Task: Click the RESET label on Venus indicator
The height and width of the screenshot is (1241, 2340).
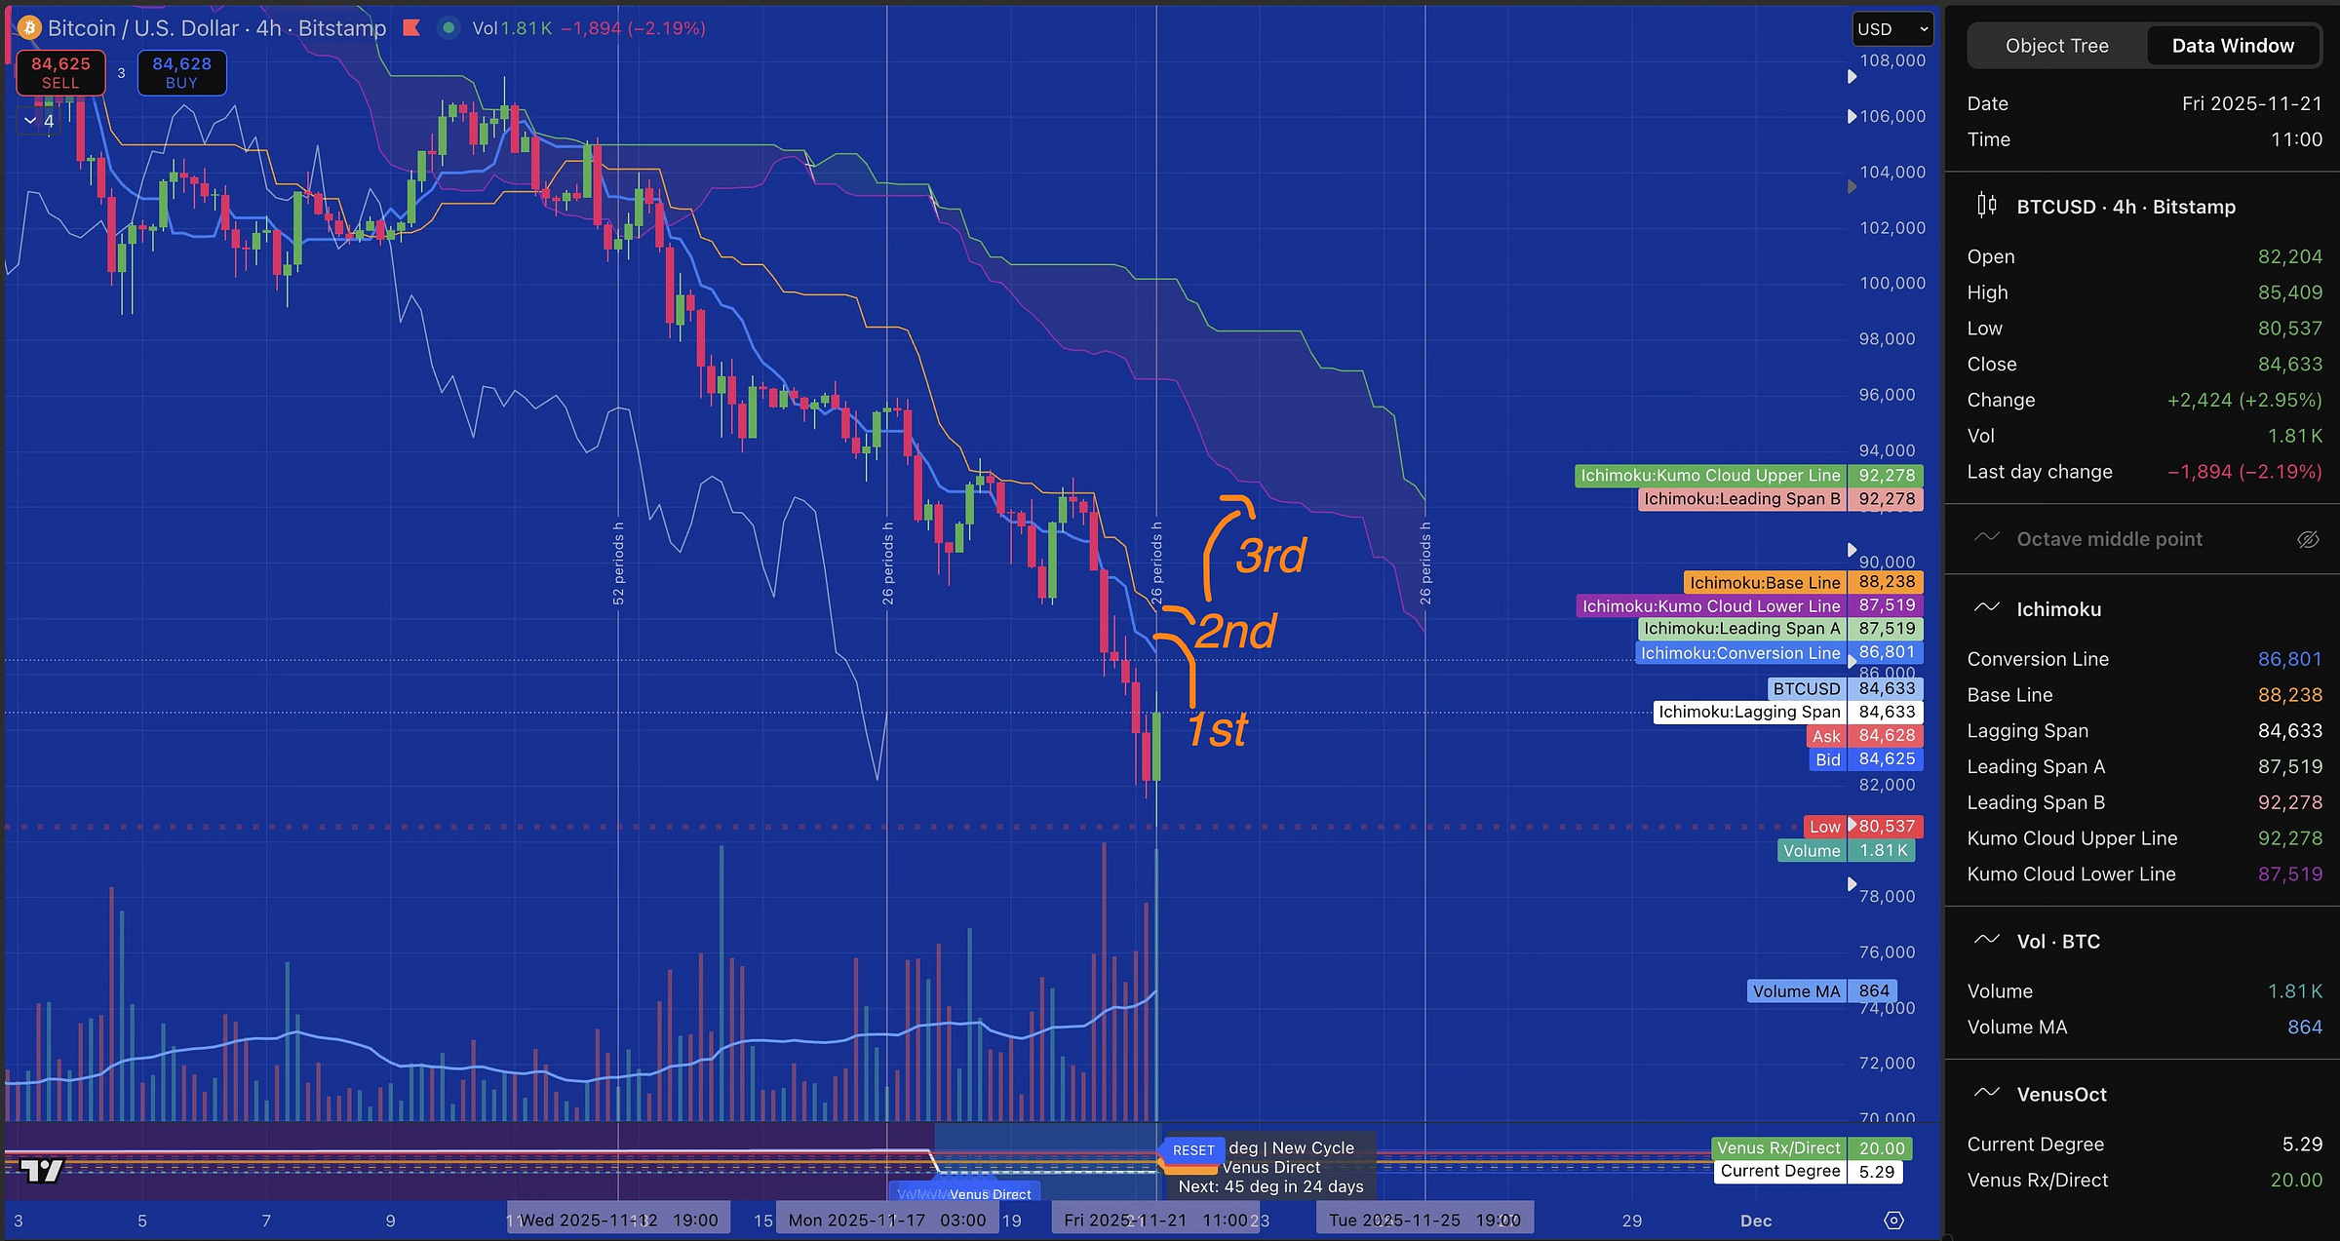Action: [1192, 1150]
